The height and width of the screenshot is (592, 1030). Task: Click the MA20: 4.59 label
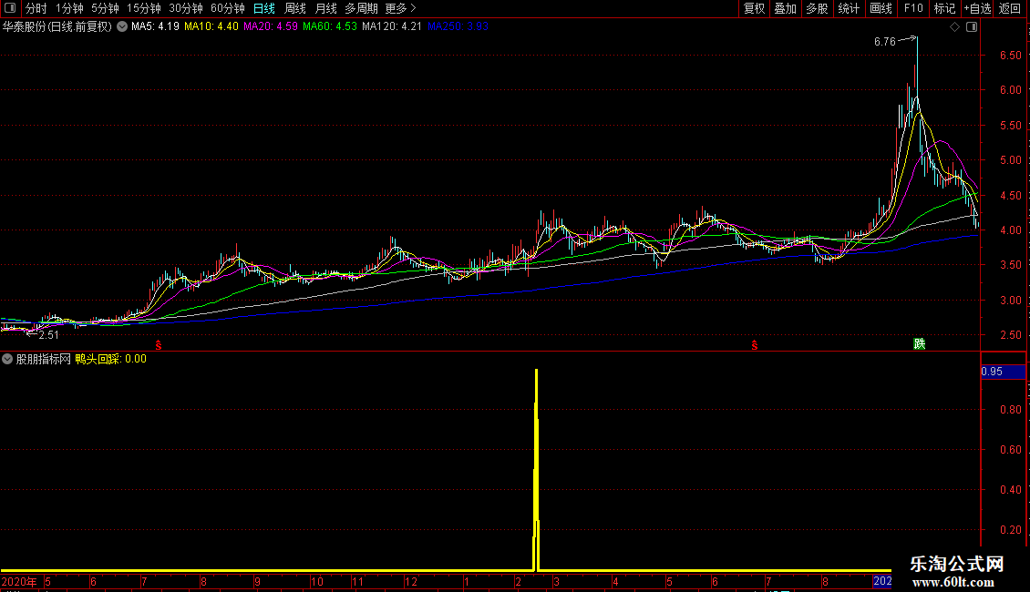click(x=270, y=26)
